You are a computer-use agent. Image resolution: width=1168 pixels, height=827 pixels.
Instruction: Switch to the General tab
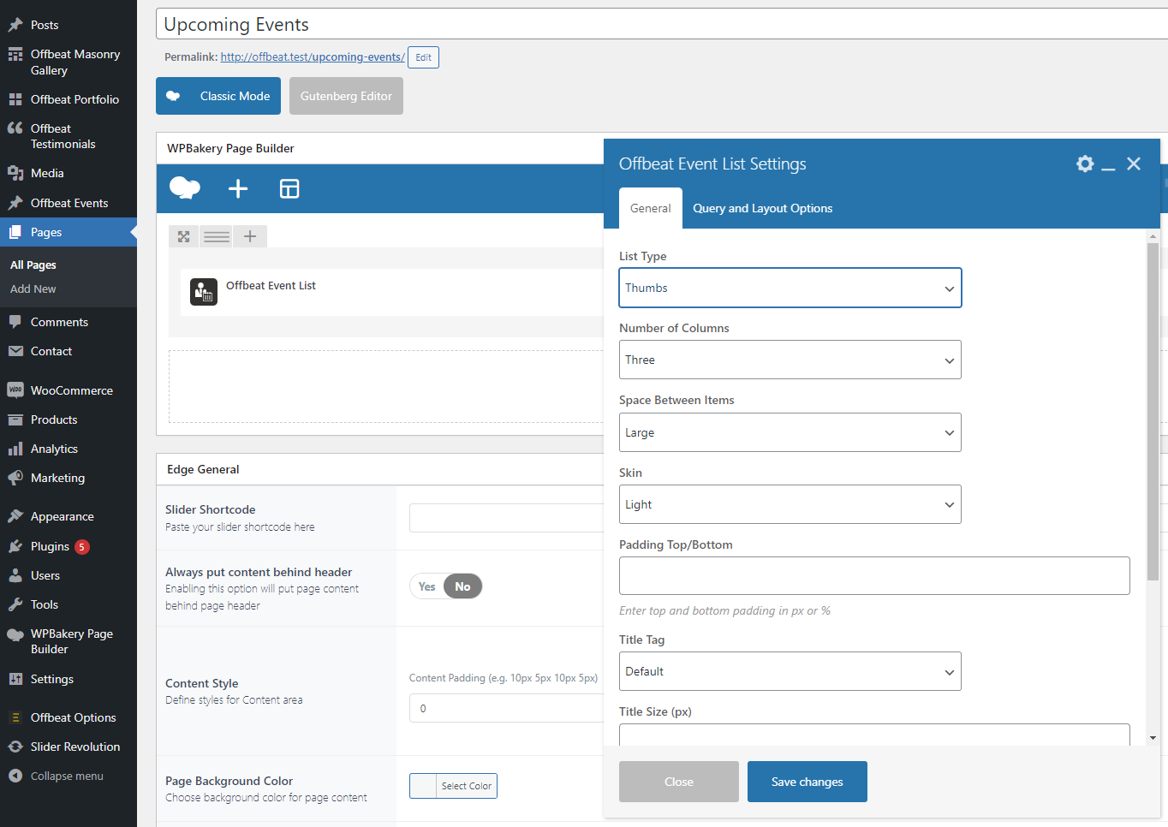(x=651, y=208)
